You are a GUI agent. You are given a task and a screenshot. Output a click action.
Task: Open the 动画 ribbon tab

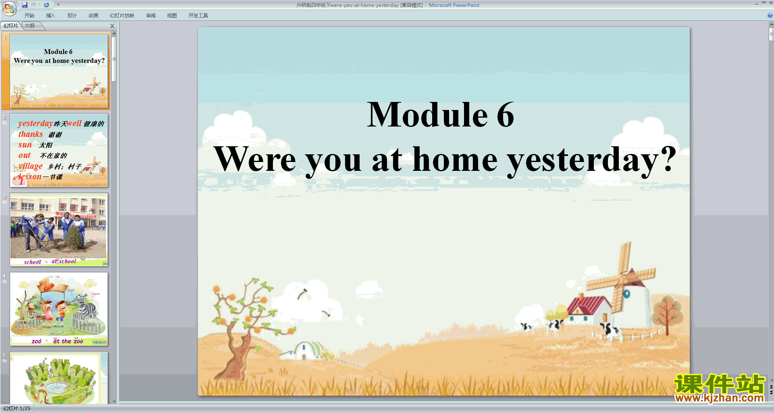93,16
